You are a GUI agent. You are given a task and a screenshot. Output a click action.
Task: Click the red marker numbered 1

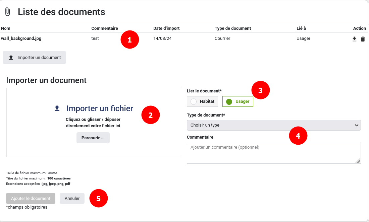pos(130,40)
